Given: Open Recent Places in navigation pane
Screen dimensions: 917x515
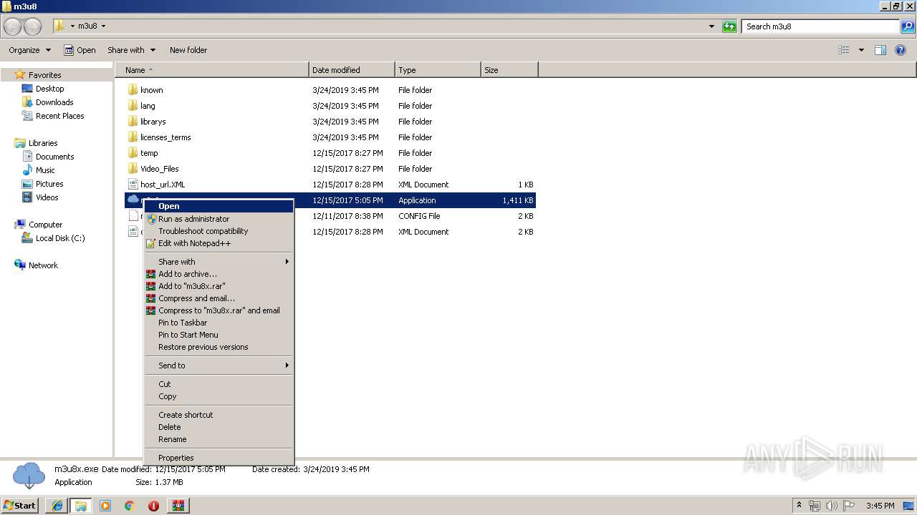Looking at the screenshot, I should point(59,116).
